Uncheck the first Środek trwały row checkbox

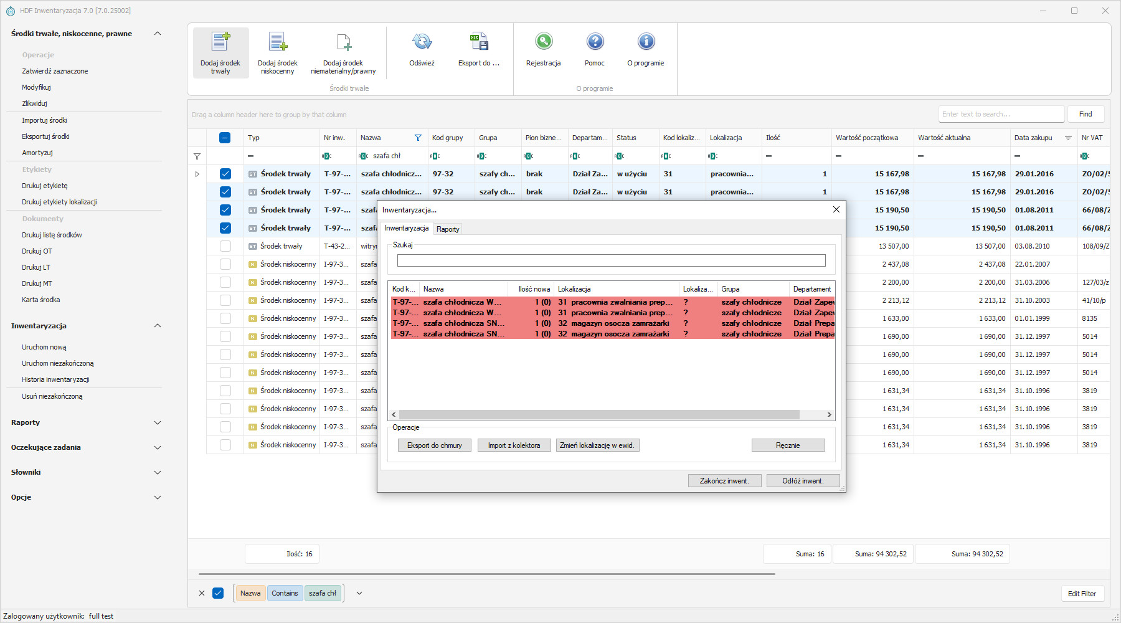[x=225, y=174]
